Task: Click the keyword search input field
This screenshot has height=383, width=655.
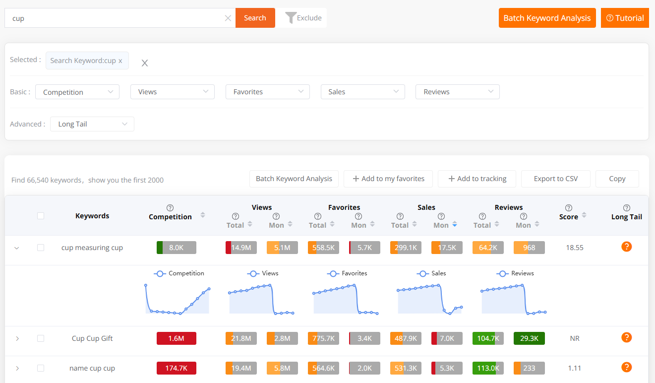Action: pos(114,17)
